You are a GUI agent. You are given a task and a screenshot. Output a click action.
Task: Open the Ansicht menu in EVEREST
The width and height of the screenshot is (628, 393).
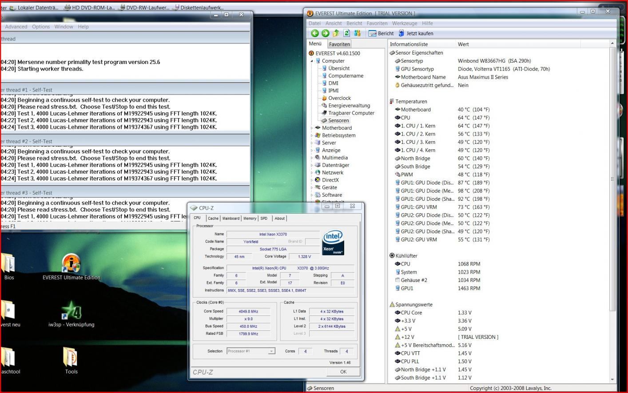tap(334, 24)
